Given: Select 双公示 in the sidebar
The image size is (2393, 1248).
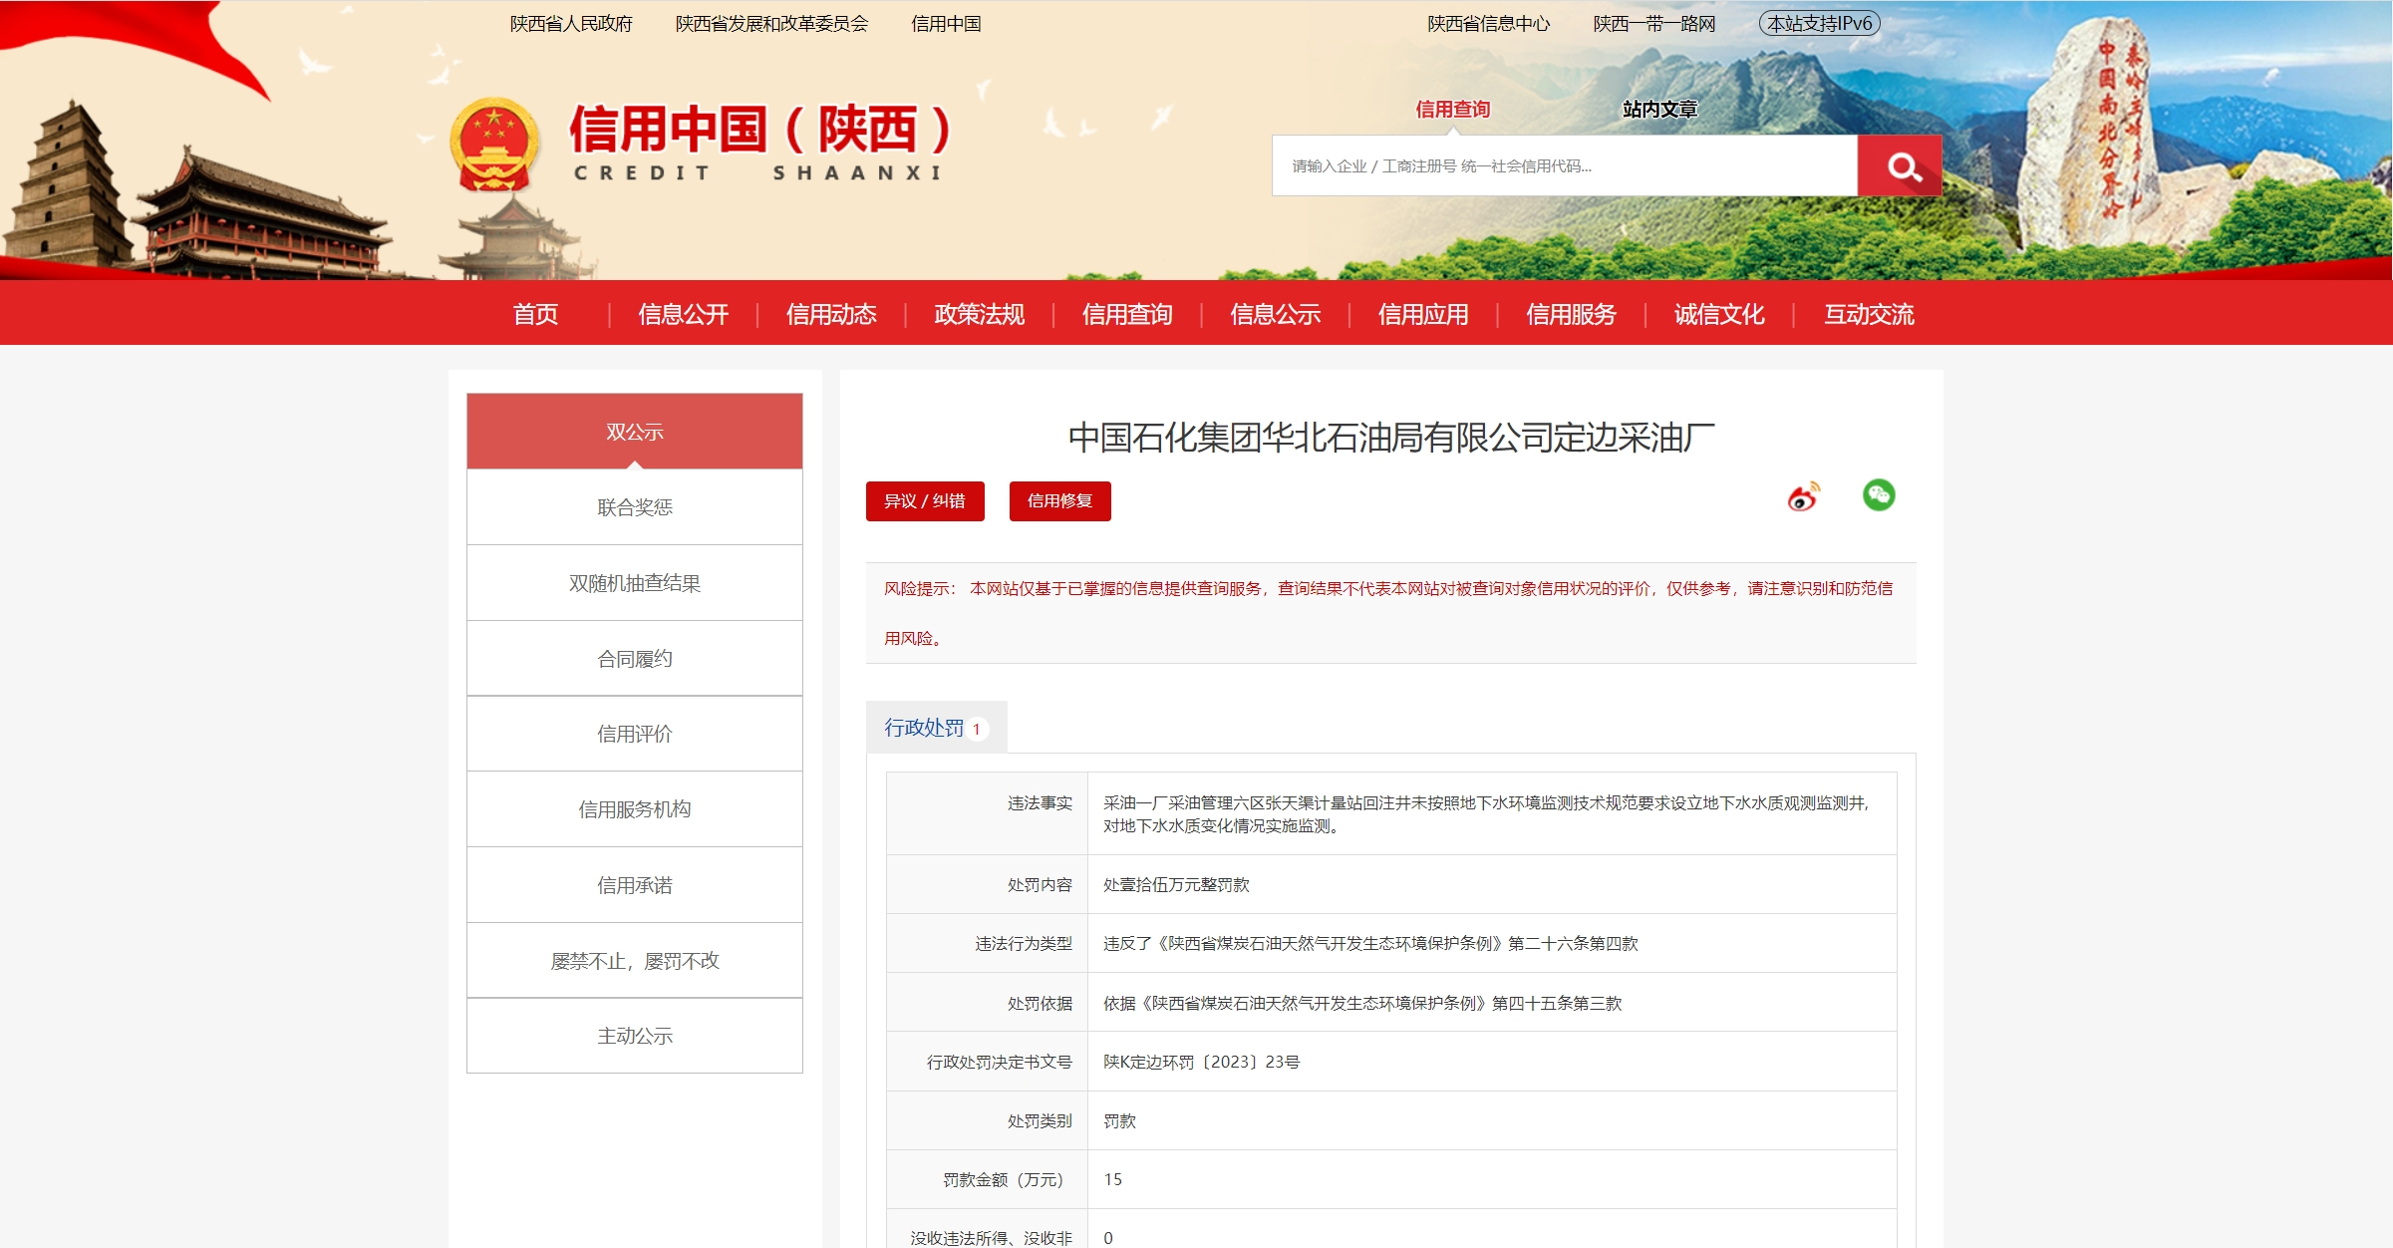Looking at the screenshot, I should click(635, 432).
